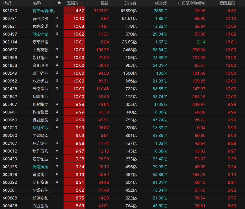The height and width of the screenshot is (209, 245).
Task: Click latest price 110.48 for 云南锗业
Action: click(x=102, y=89)
